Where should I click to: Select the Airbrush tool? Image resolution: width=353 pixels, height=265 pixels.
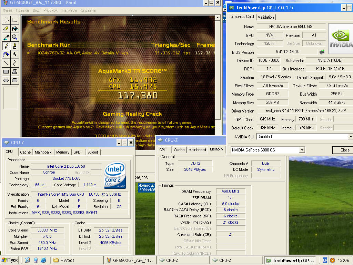(x=6, y=54)
